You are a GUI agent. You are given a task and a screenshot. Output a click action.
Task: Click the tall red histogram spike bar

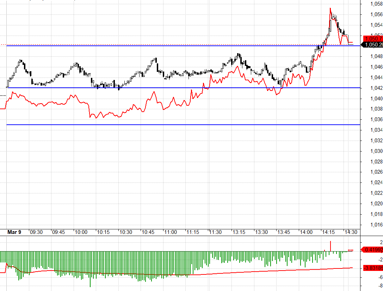tap(331, 246)
